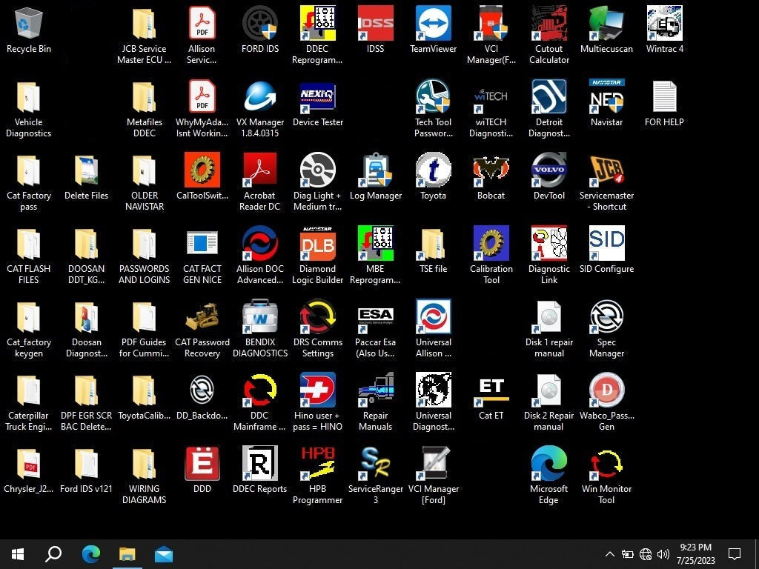
Task: Click the Bobcat desktop icon
Action: (491, 171)
